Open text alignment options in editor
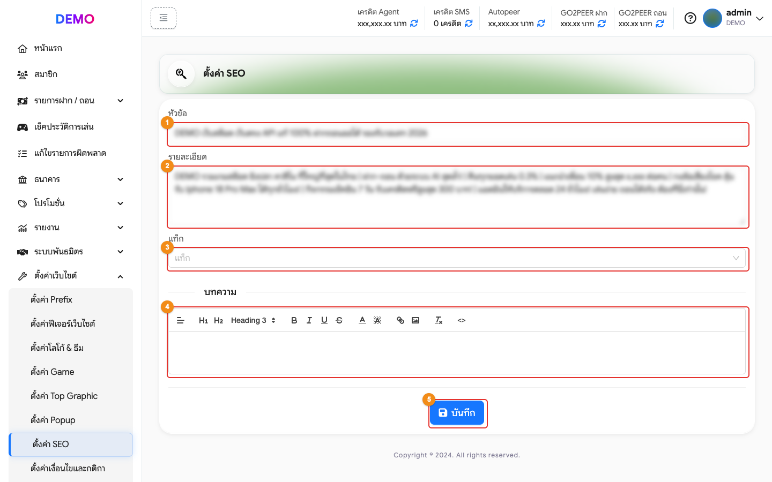This screenshot has width=772, height=482. (x=181, y=320)
